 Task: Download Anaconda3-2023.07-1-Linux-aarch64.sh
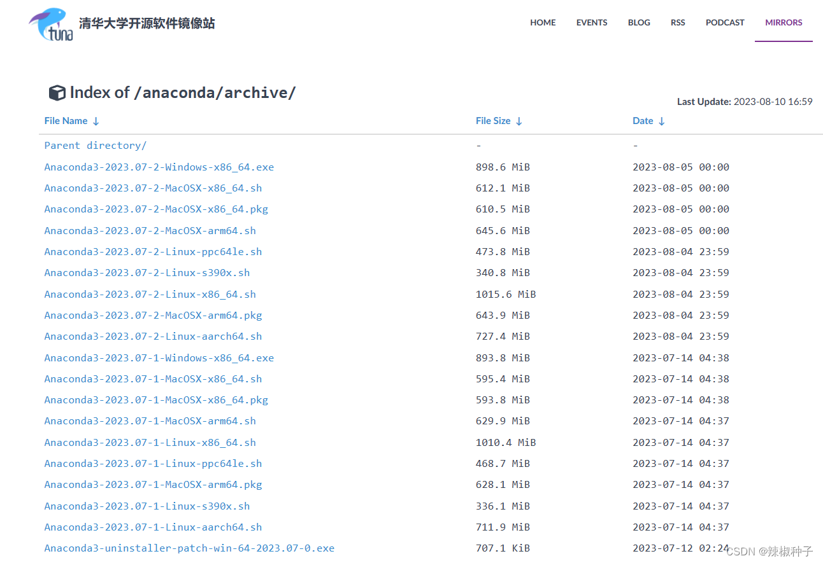pos(153,527)
